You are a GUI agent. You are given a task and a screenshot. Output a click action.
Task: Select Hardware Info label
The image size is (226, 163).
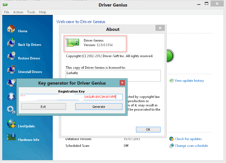28,140
